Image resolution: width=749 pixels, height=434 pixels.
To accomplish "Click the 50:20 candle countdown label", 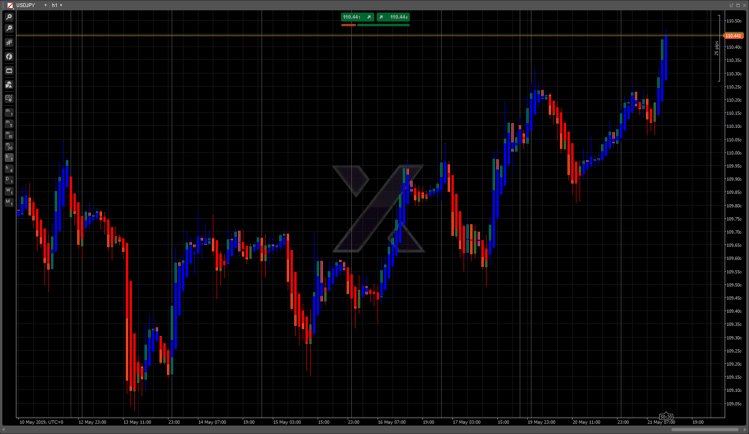I will [666, 417].
